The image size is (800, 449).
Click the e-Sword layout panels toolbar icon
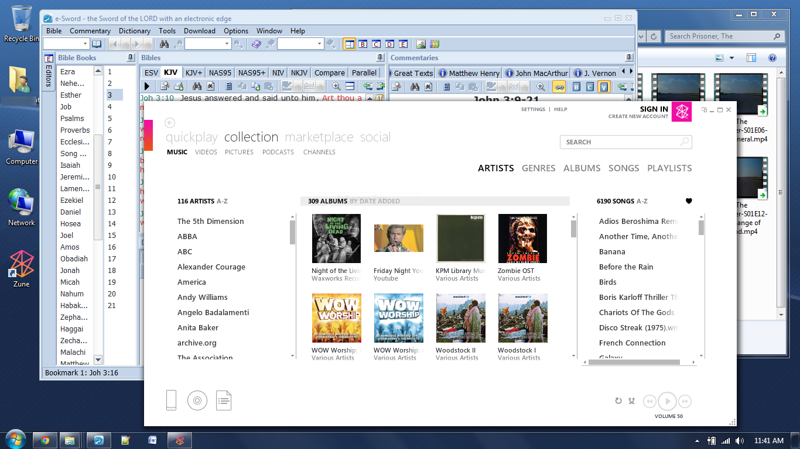(x=350, y=44)
